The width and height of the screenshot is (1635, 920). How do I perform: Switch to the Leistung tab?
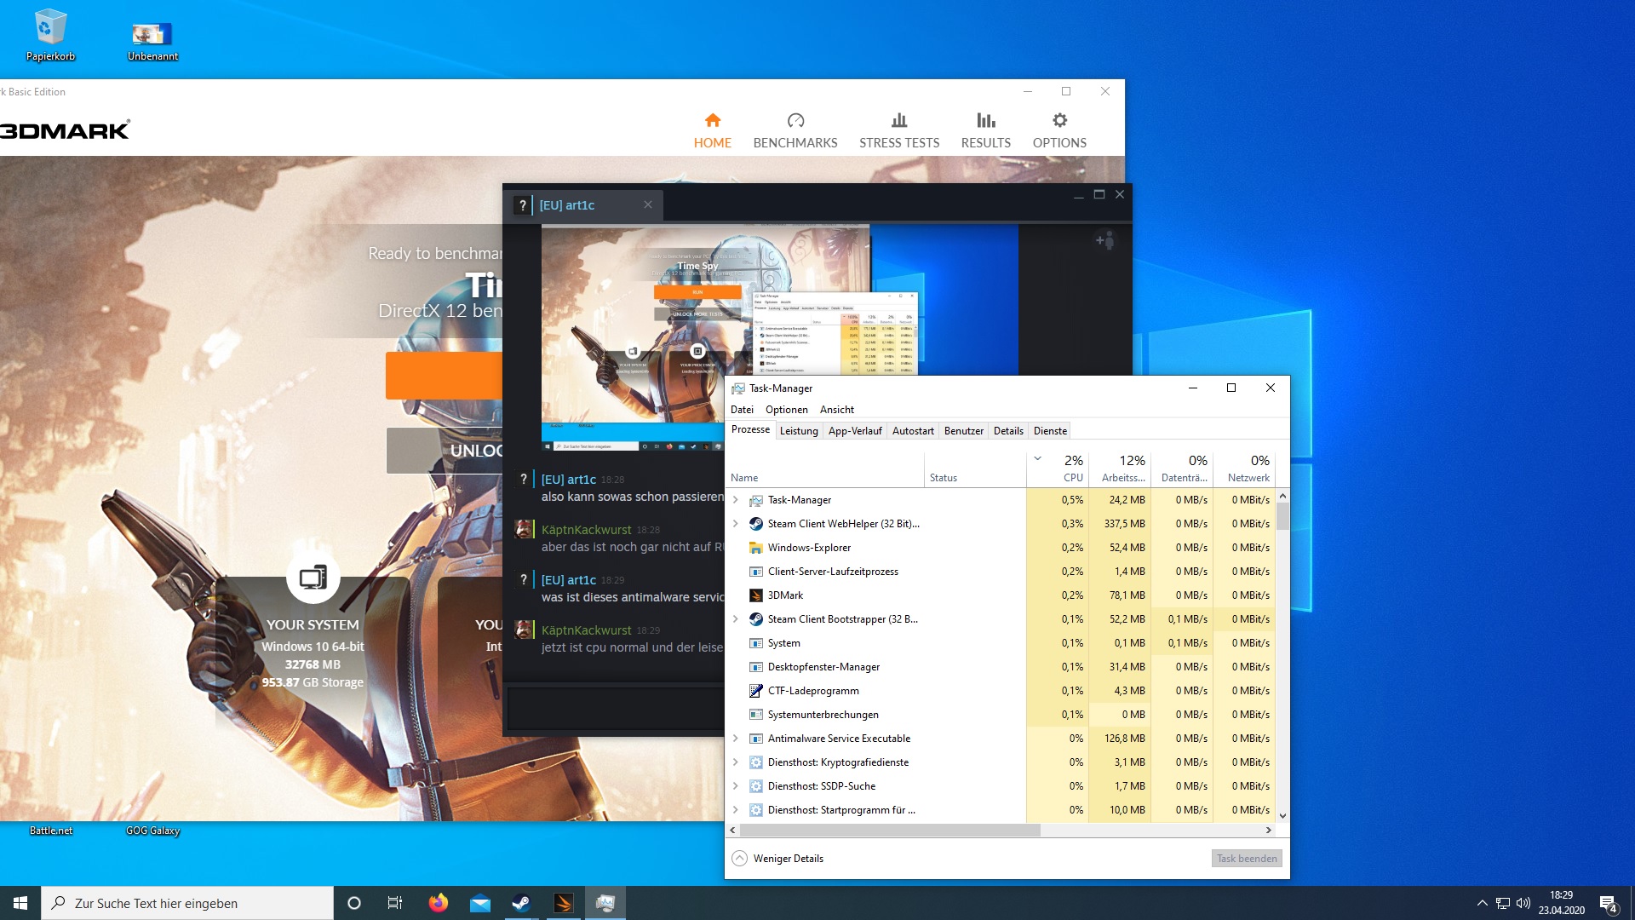pyautogui.click(x=798, y=431)
